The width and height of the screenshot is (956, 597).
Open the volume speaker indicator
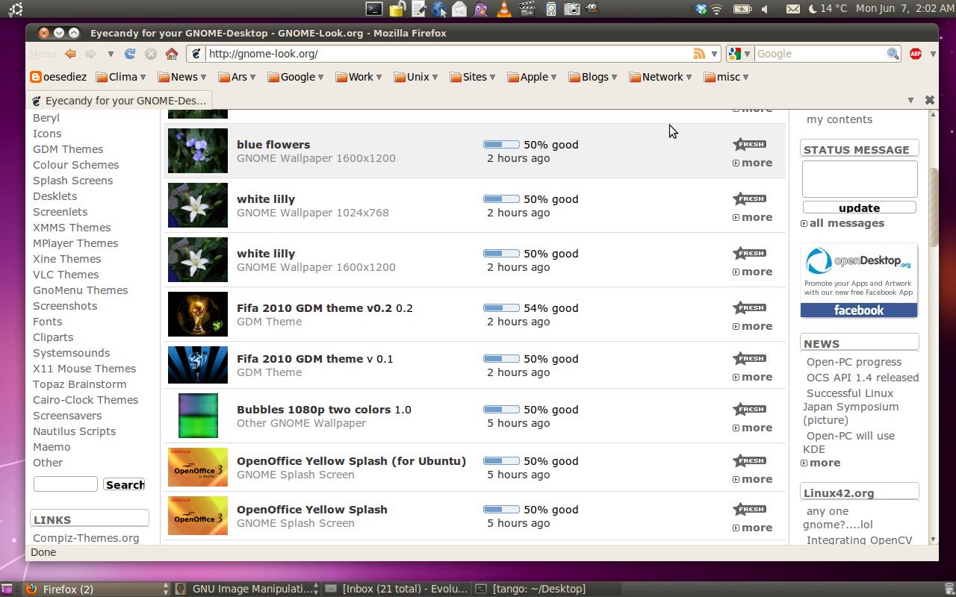point(765,9)
